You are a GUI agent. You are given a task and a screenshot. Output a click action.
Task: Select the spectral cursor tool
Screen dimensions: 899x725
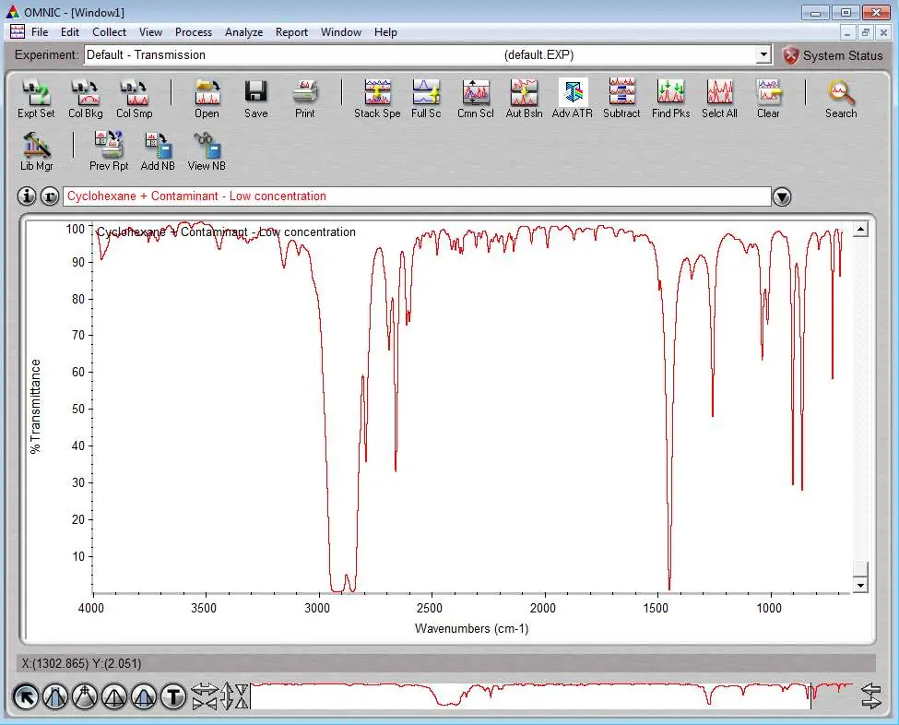point(85,696)
